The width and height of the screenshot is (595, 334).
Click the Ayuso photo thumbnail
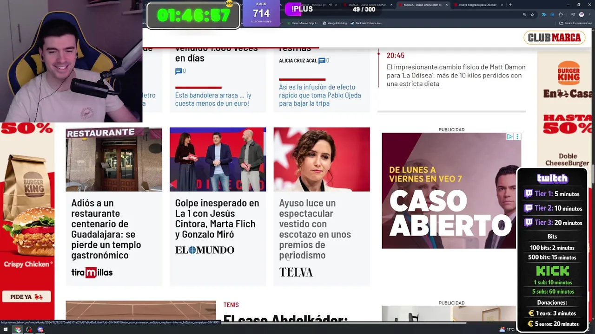pos(322,160)
